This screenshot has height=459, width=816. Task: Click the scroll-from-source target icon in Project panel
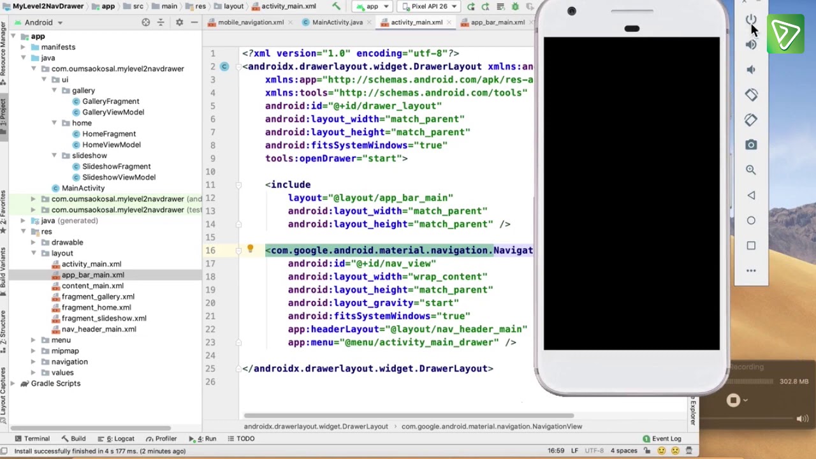(x=146, y=22)
